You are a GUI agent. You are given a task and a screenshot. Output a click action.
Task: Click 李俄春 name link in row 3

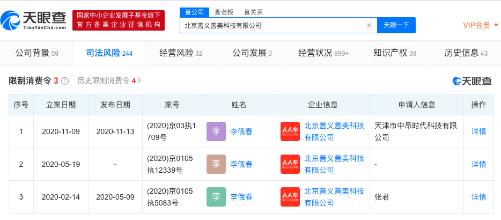(x=241, y=197)
